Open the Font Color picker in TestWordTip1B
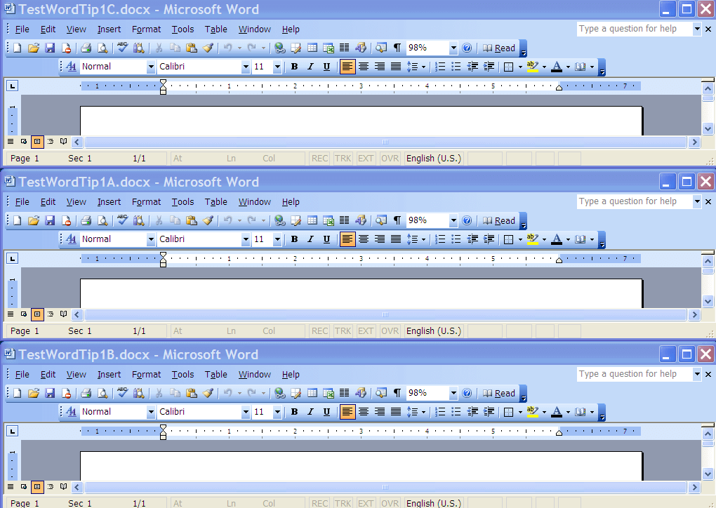Viewport: 716px width, 508px height. pos(559,412)
